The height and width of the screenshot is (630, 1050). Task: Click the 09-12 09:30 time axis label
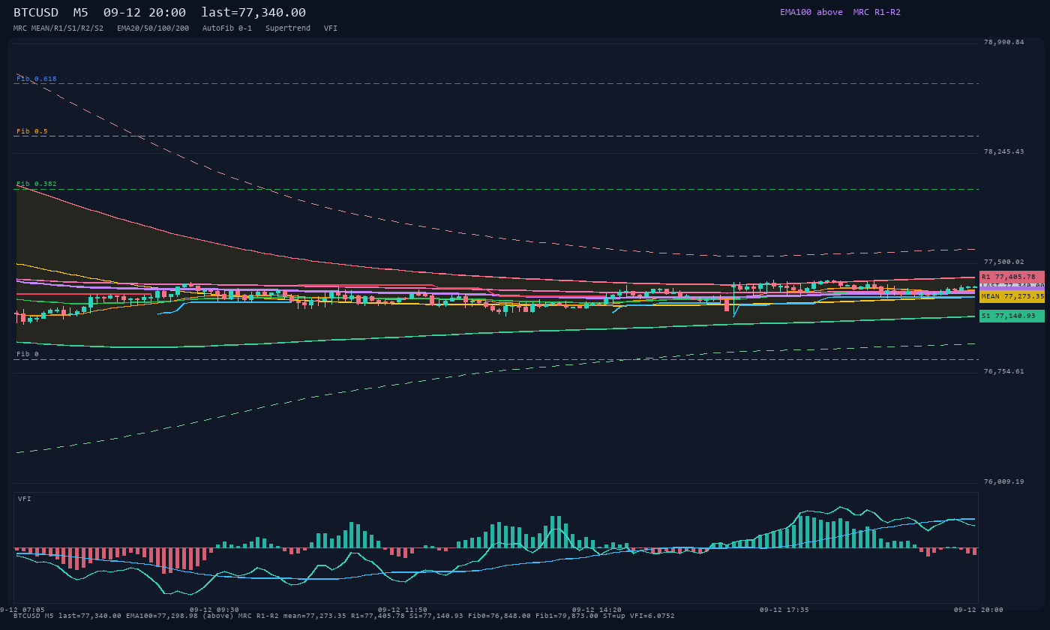[x=214, y=610]
